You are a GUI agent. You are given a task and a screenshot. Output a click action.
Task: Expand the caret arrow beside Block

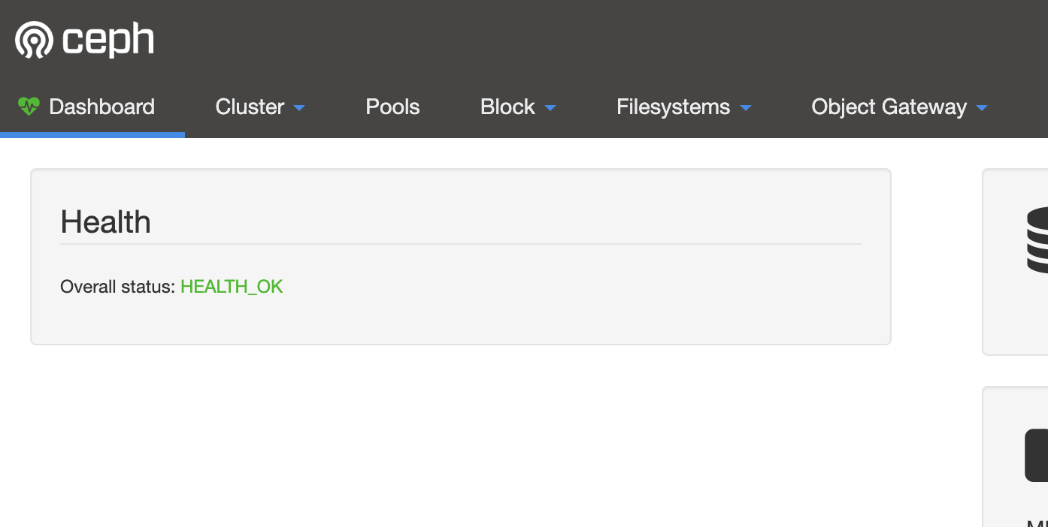550,108
